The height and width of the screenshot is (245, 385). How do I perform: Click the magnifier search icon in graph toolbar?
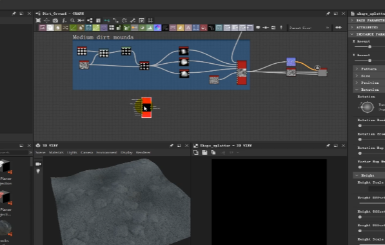click(72, 21)
